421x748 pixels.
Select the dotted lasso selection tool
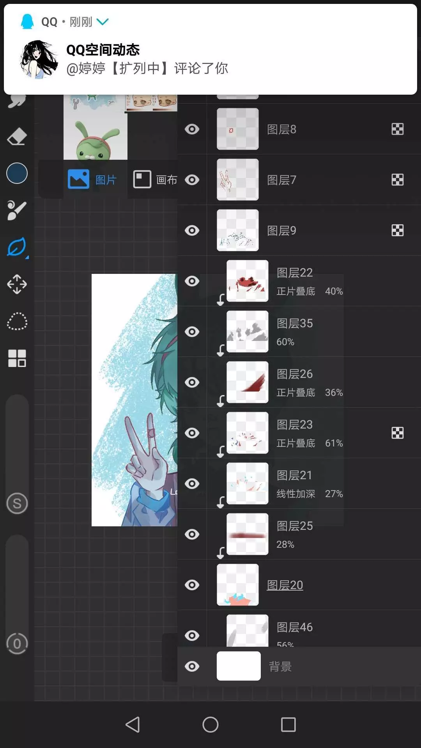click(x=17, y=321)
